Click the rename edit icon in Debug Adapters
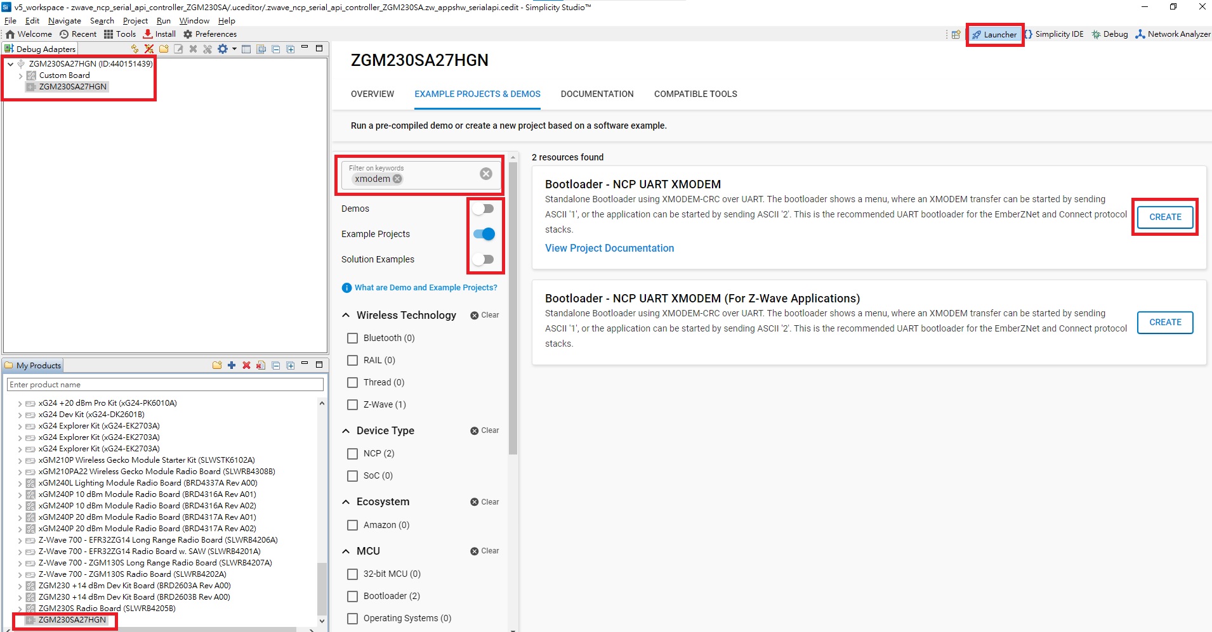 pyautogui.click(x=178, y=49)
